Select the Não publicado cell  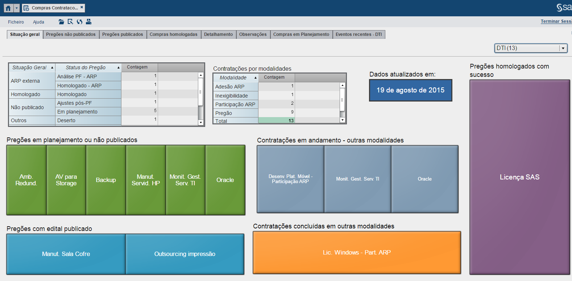tap(32, 107)
